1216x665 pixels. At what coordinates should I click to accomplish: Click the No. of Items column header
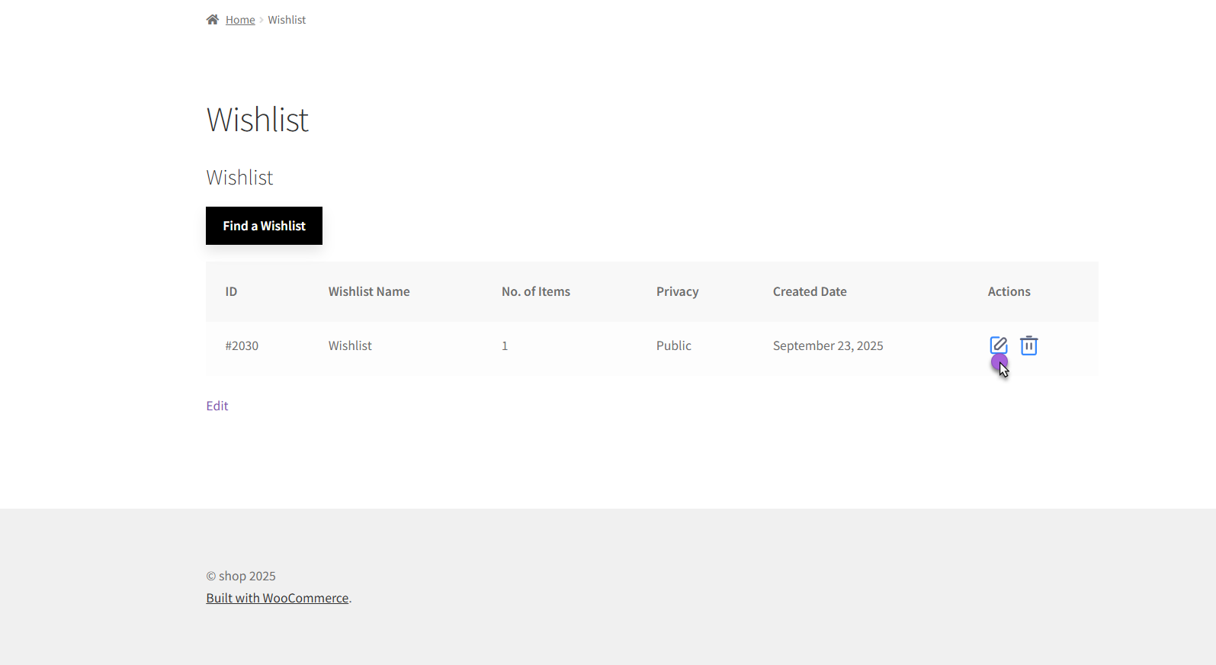(x=536, y=291)
